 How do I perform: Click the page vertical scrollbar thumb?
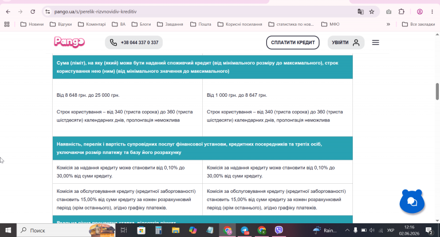click(437, 91)
